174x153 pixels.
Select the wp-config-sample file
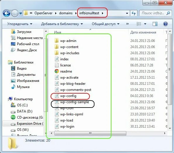(x=75, y=102)
